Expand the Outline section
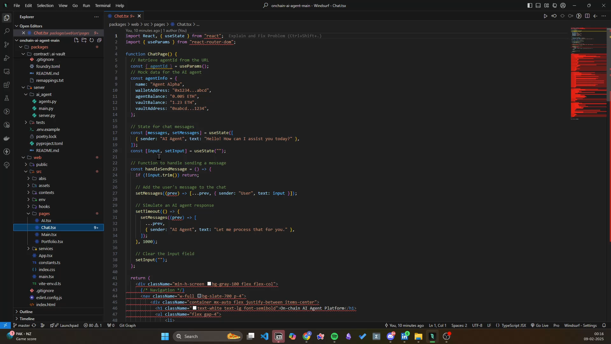 pos(59,312)
